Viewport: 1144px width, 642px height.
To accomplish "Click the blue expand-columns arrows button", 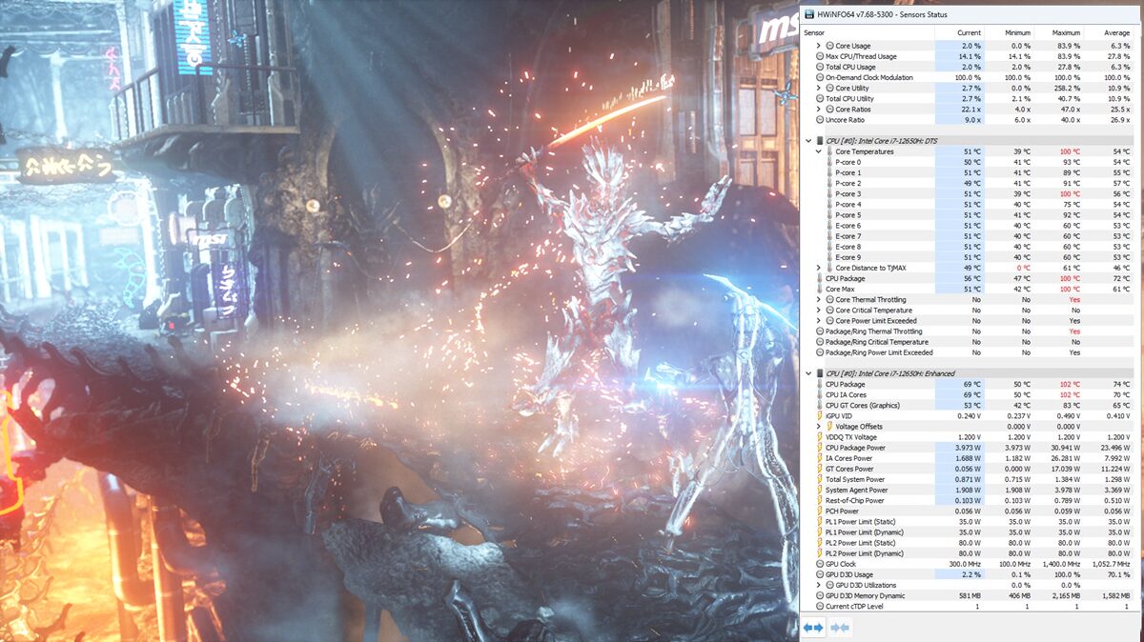I will pos(813,627).
